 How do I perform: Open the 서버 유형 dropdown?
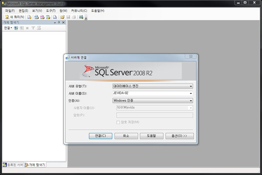[153, 86]
